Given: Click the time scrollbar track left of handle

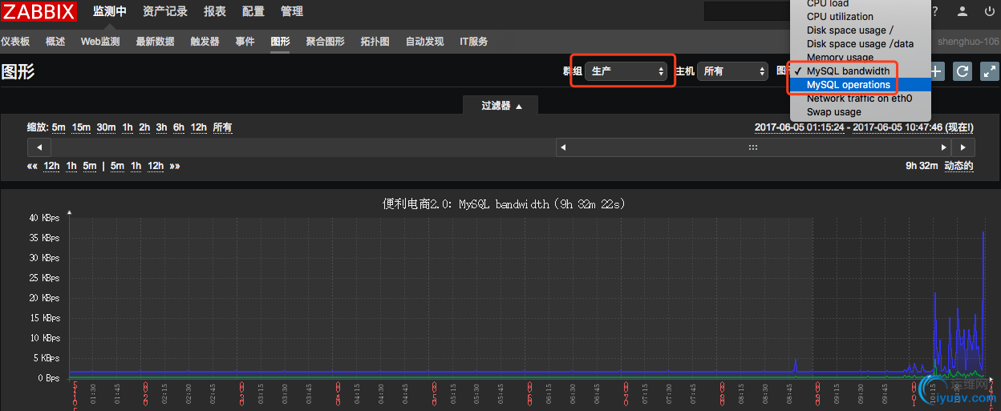Looking at the screenshot, I should 303,147.
